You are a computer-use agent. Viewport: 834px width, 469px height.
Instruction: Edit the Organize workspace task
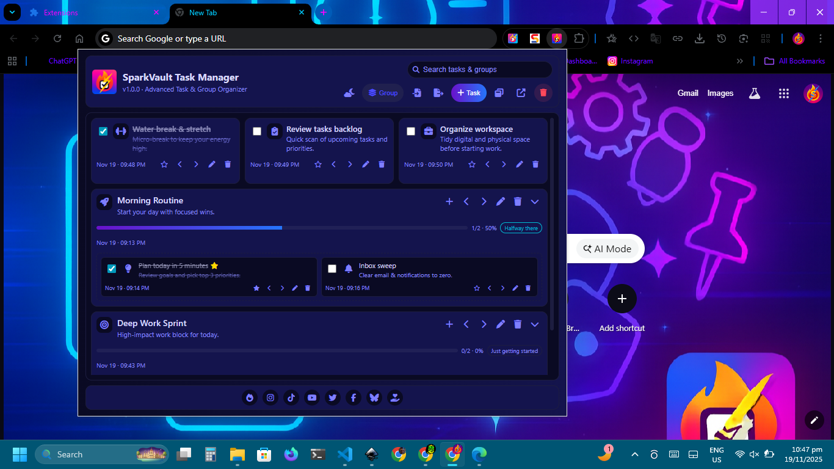coord(520,164)
